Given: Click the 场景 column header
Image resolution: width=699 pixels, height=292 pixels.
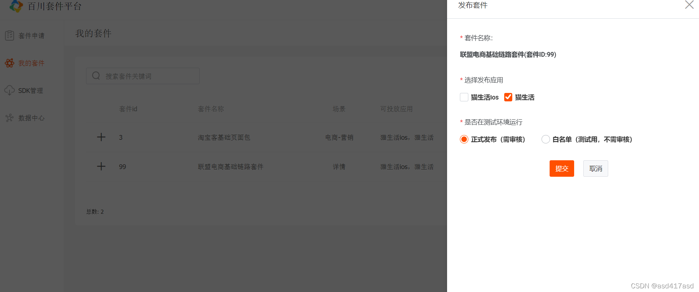Looking at the screenshot, I should [339, 109].
